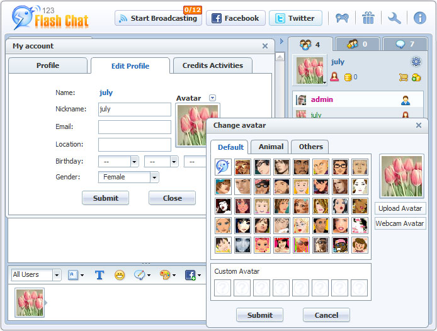Click the shopping cart icon beside july
The width and height of the screenshot is (437, 331).
[403, 77]
